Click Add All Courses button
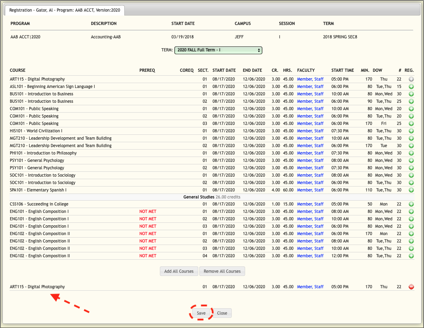424x328 pixels. click(179, 271)
